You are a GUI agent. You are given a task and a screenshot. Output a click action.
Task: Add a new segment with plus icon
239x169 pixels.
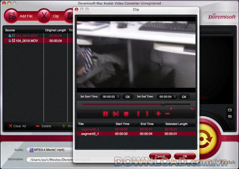tap(158, 114)
